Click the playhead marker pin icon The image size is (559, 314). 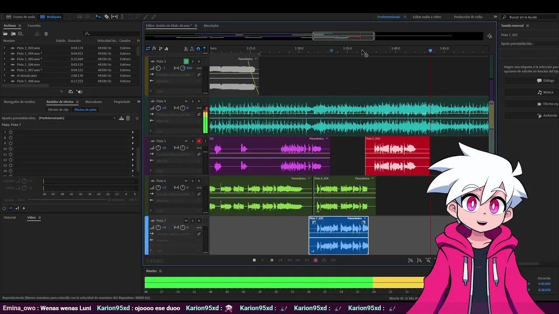[x=204, y=49]
